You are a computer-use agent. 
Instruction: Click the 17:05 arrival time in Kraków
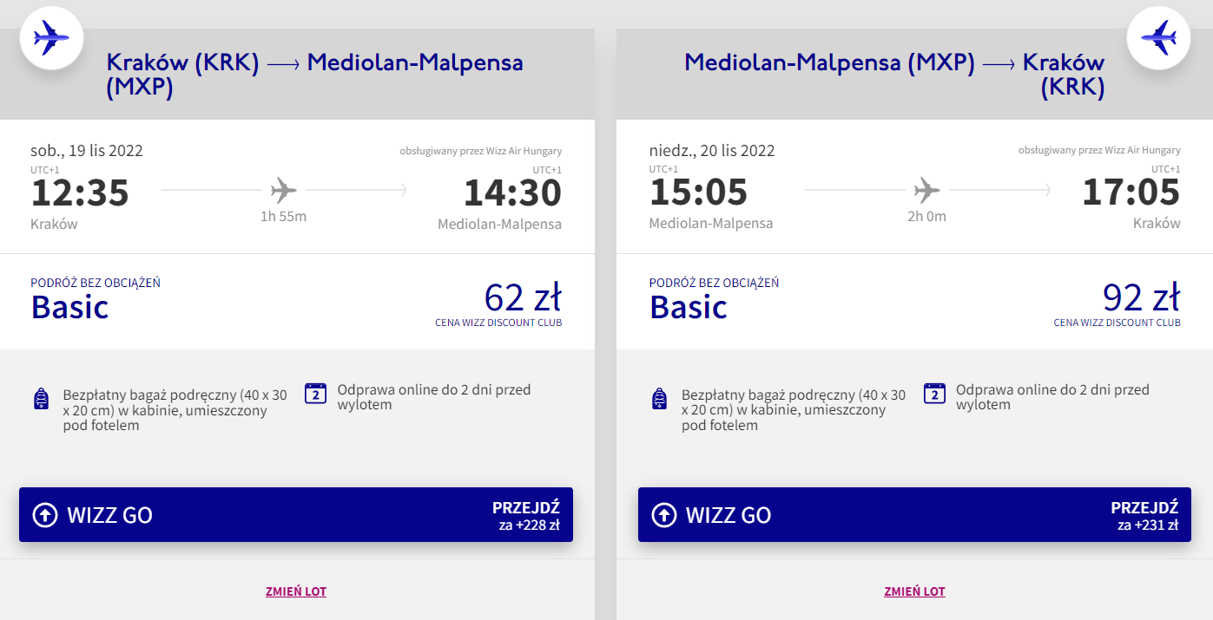pyautogui.click(x=1131, y=193)
